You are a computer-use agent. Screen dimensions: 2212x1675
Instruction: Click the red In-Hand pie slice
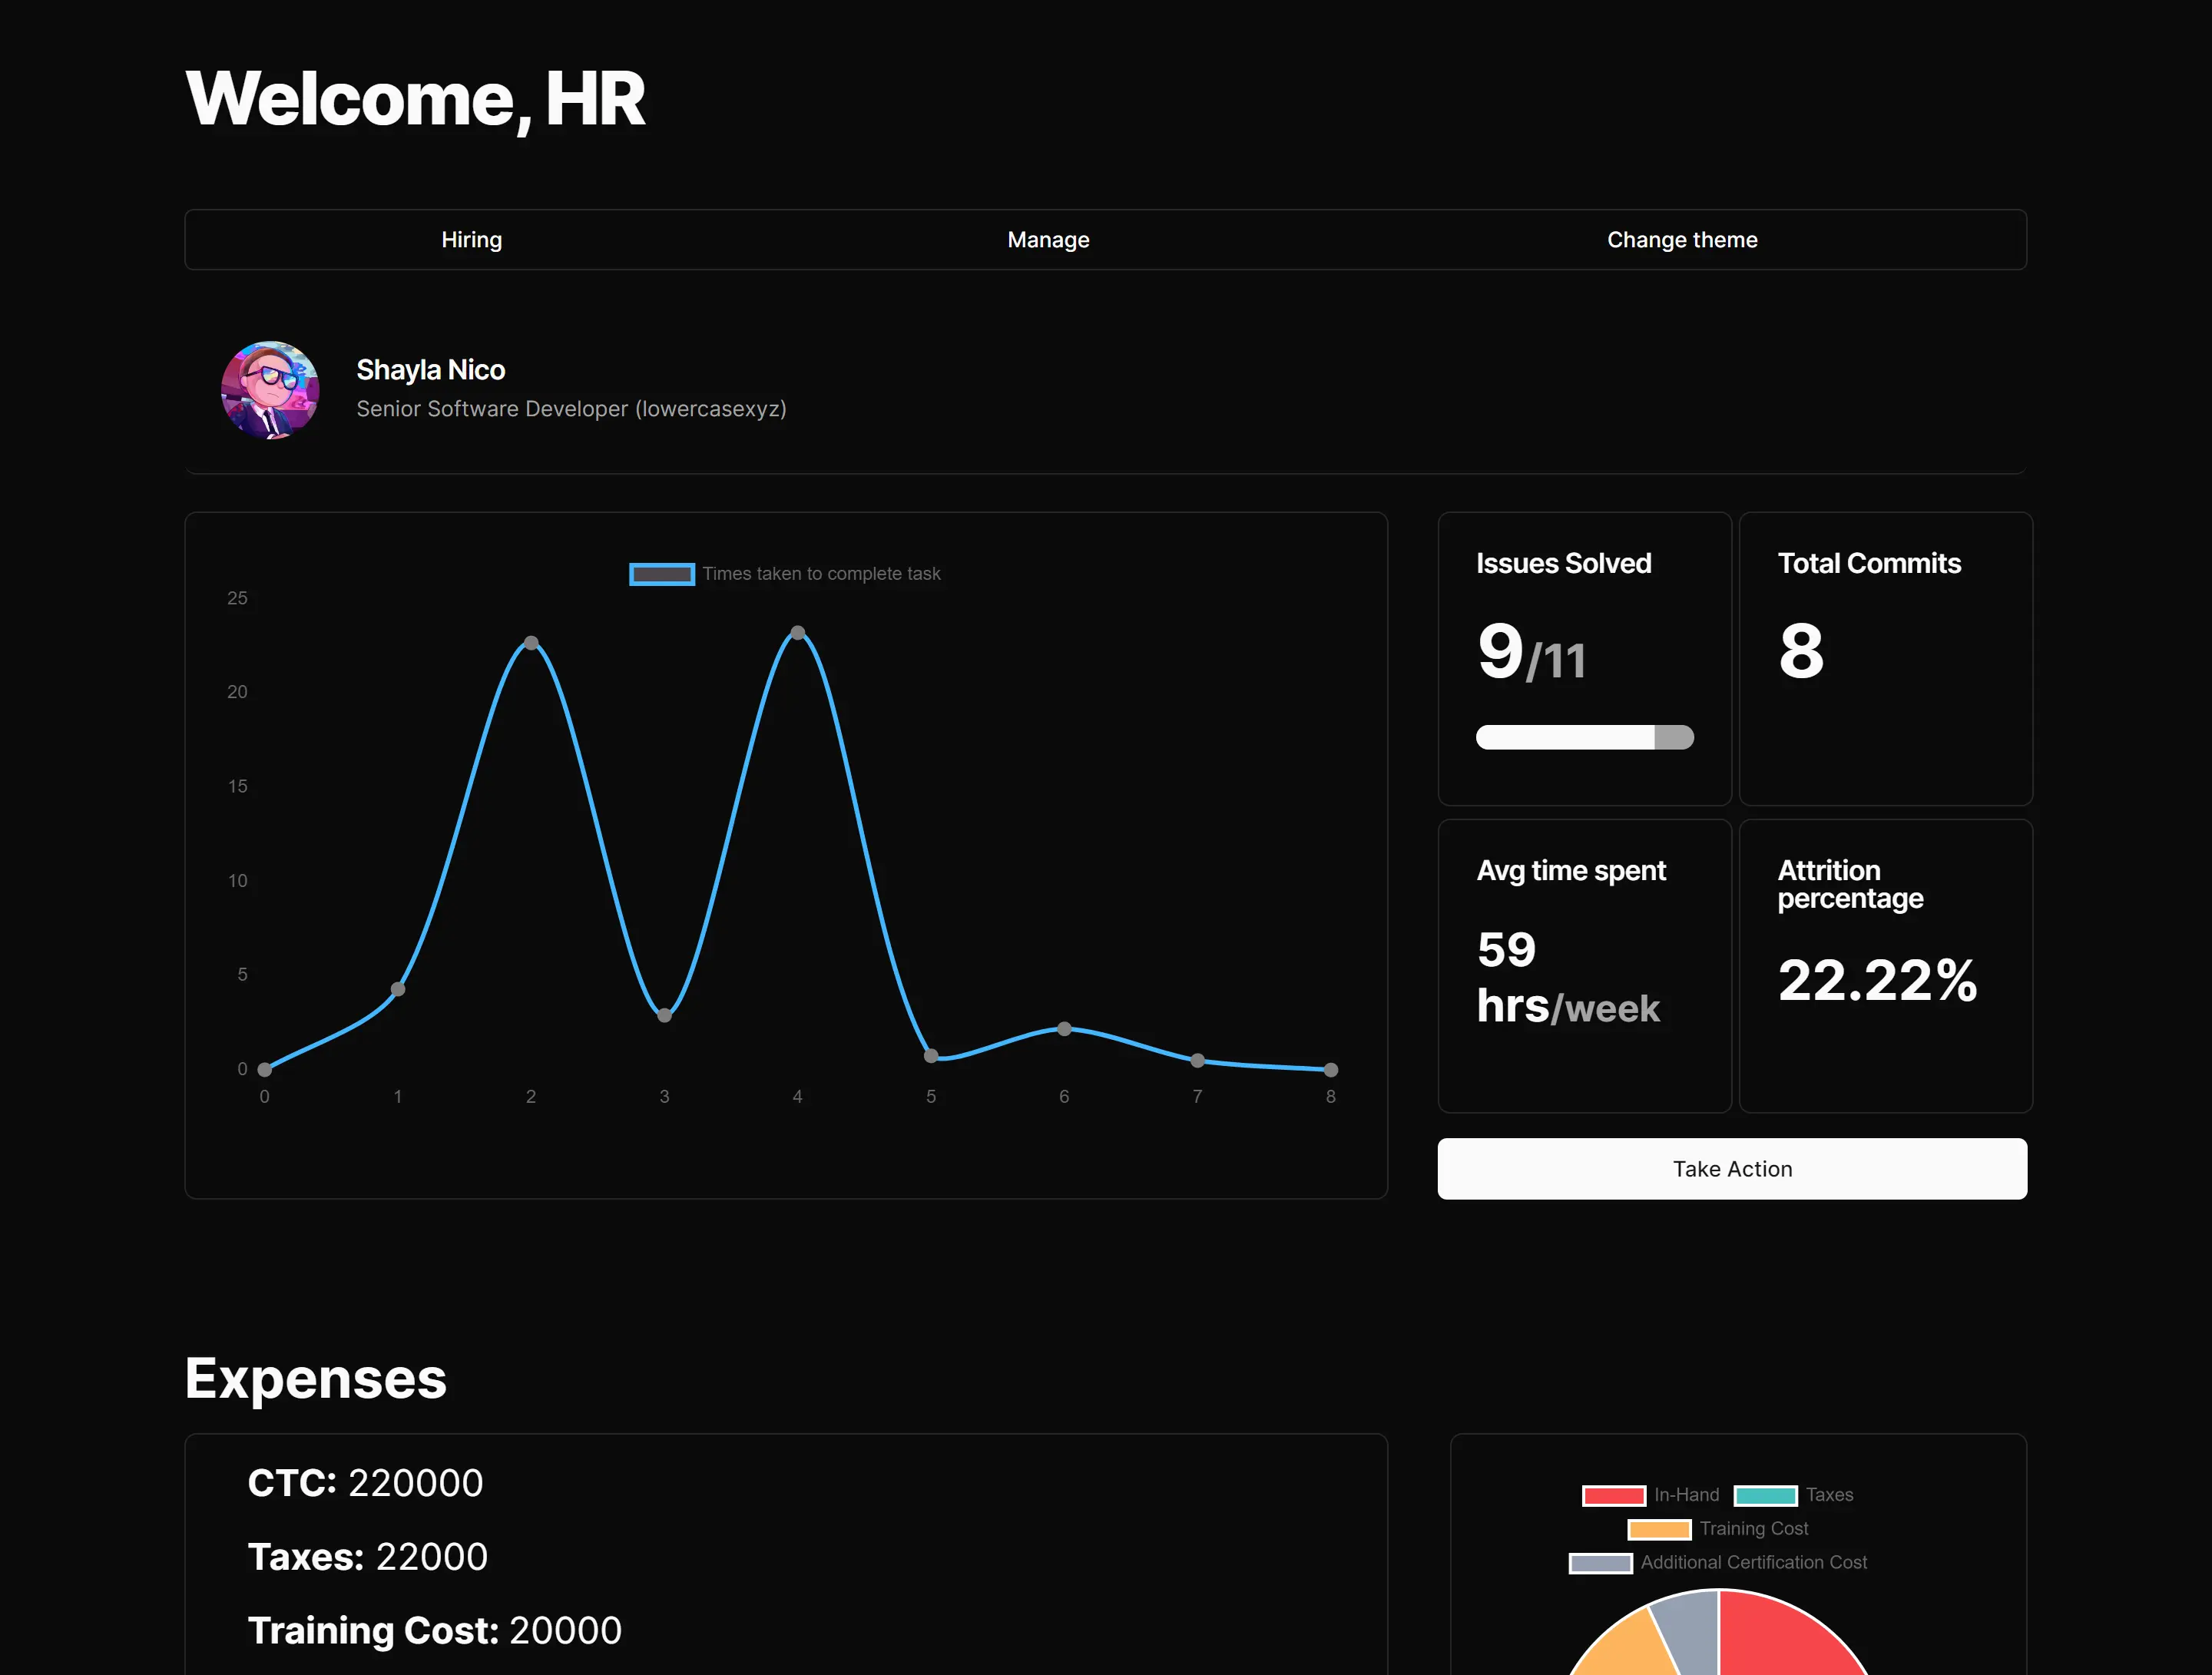pos(1780,1640)
